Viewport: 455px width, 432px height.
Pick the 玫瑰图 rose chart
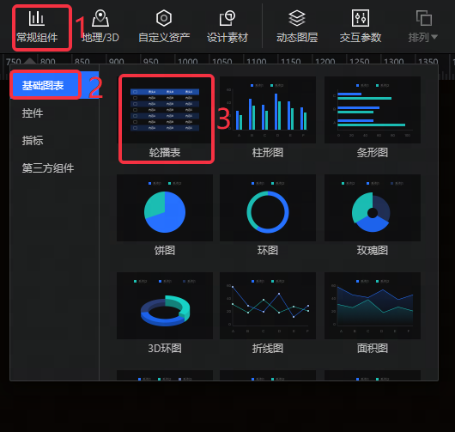(x=373, y=216)
